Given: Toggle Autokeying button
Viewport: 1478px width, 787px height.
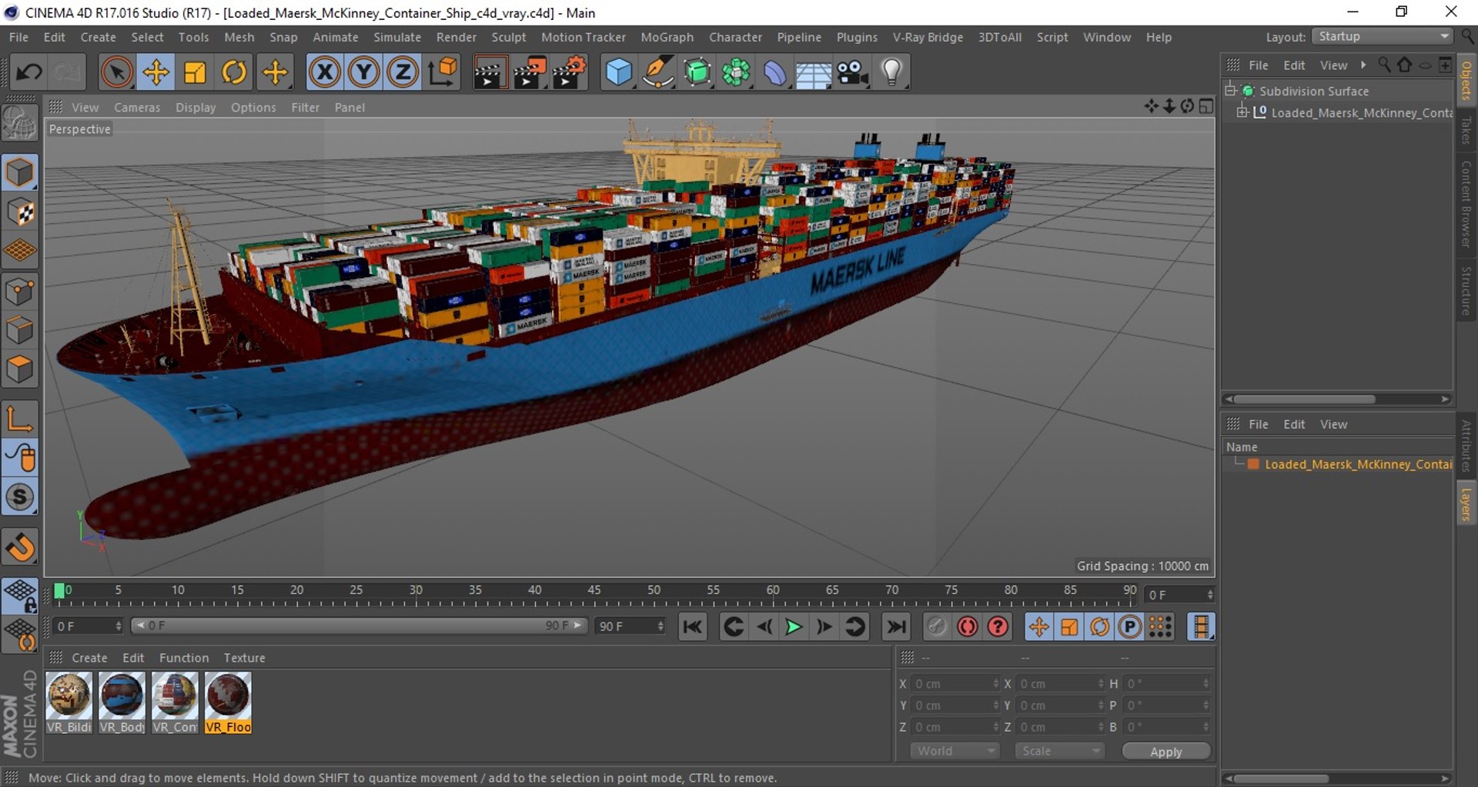Looking at the screenshot, I should pyautogui.click(x=967, y=627).
